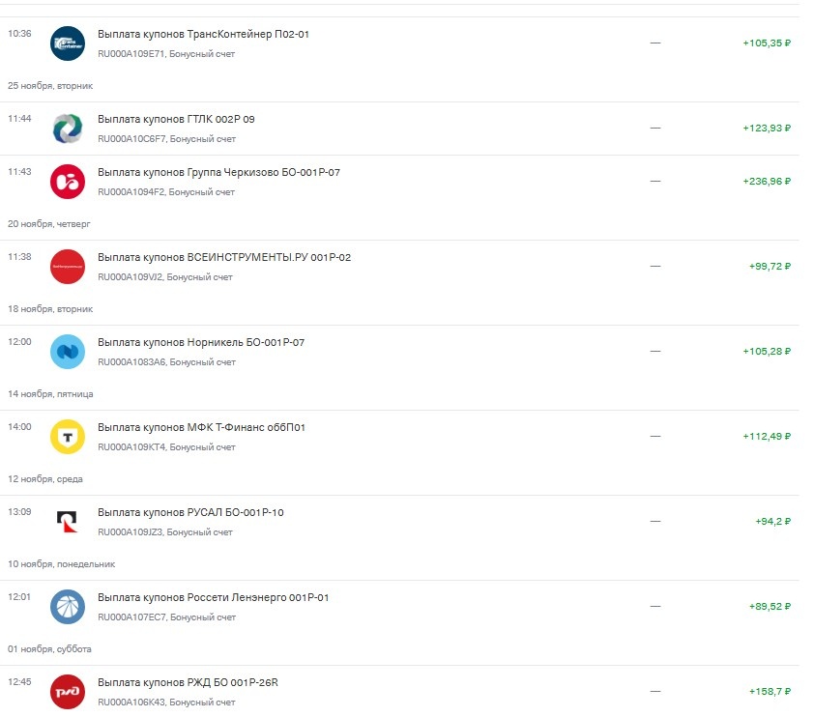Image resolution: width=813 pixels, height=717 pixels.
Task: Click ISIN RU000A1083A6 subtitle
Action: click(x=167, y=362)
